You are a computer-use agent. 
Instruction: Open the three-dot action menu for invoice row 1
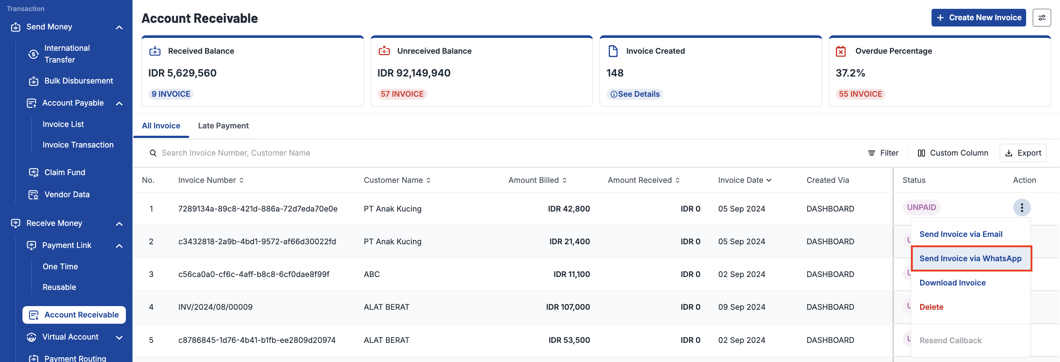[x=1021, y=208]
